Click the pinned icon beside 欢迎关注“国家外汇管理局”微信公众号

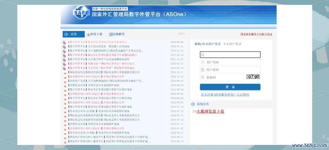[x=64, y=64]
